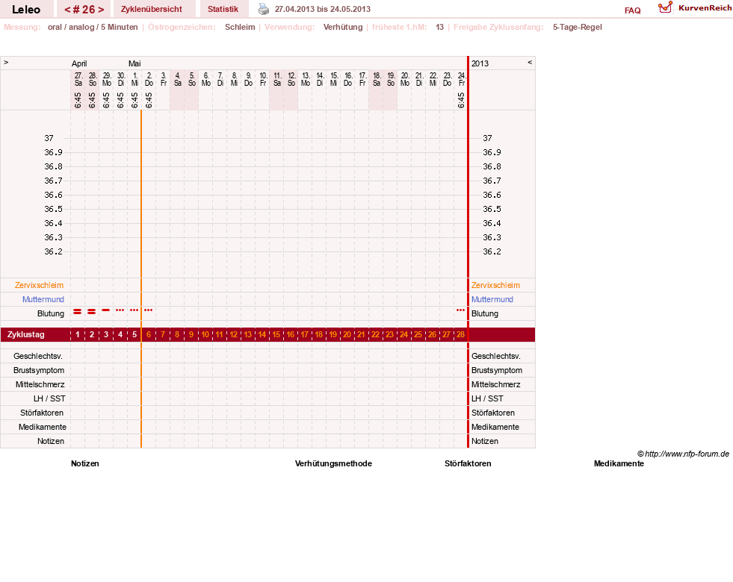The height and width of the screenshot is (582, 733).
Task: Click the Leleo user name
Action: [26, 10]
